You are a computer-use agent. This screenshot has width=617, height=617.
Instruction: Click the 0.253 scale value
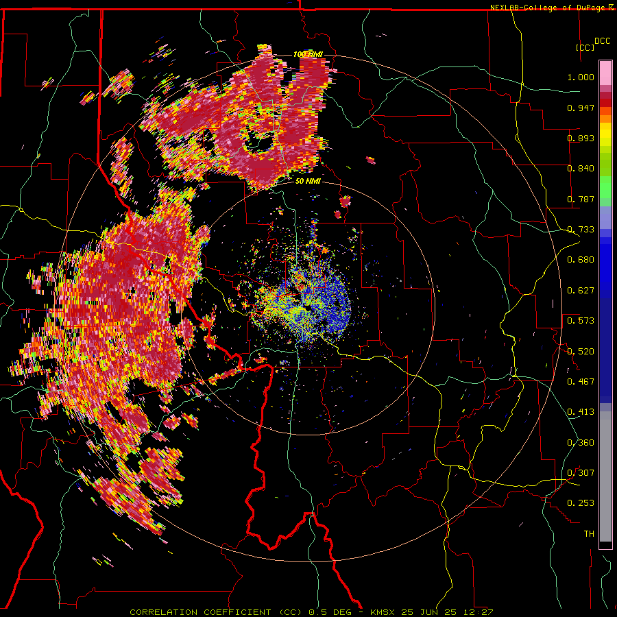click(x=581, y=503)
